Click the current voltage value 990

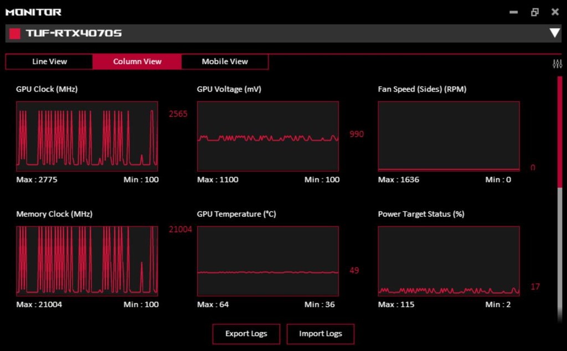tap(357, 134)
